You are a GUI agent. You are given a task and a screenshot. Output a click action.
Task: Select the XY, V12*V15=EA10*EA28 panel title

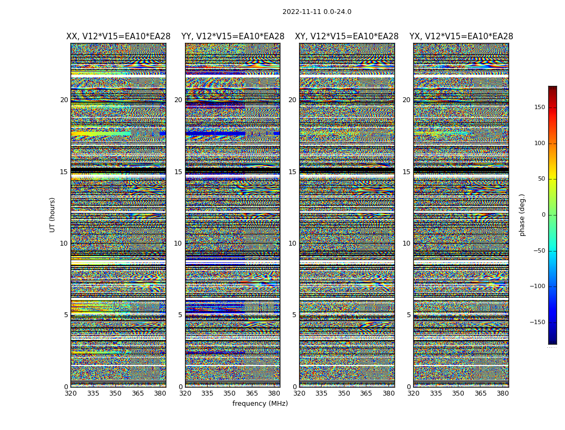tap(347, 37)
